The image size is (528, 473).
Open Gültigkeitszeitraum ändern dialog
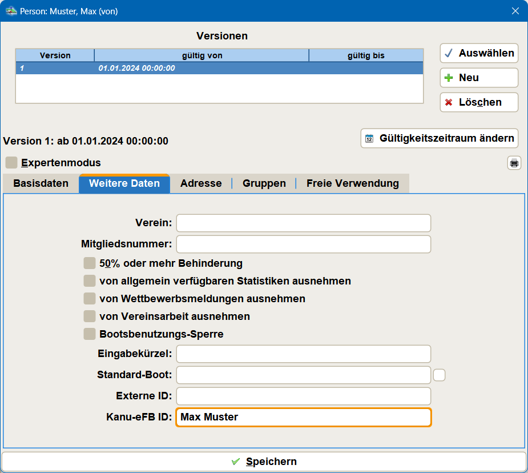click(440, 138)
